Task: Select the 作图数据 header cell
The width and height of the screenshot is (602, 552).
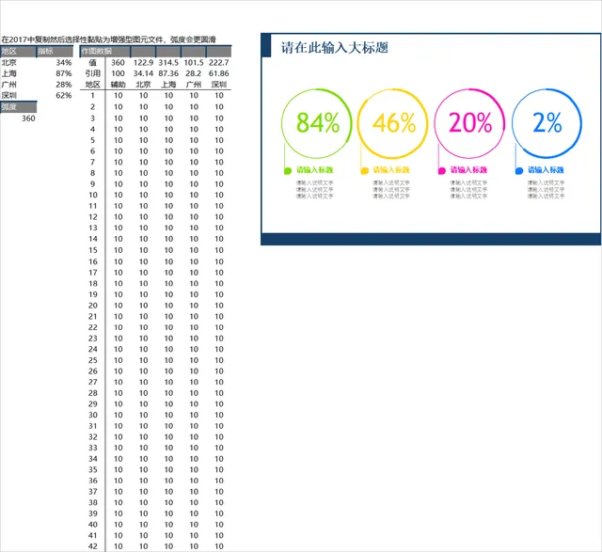Action: tap(104, 52)
